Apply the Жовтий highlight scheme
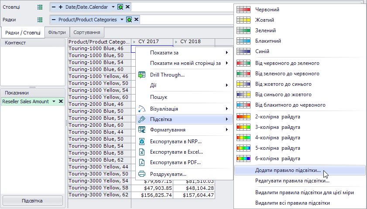The width and height of the screenshot is (367, 209). (300, 20)
